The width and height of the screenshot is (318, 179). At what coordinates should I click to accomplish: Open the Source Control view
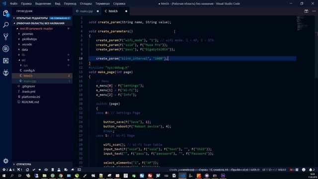coord(5,37)
